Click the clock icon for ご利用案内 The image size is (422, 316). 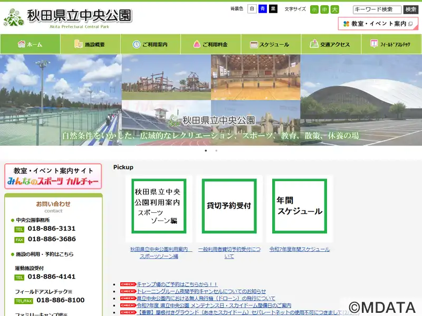click(x=137, y=44)
